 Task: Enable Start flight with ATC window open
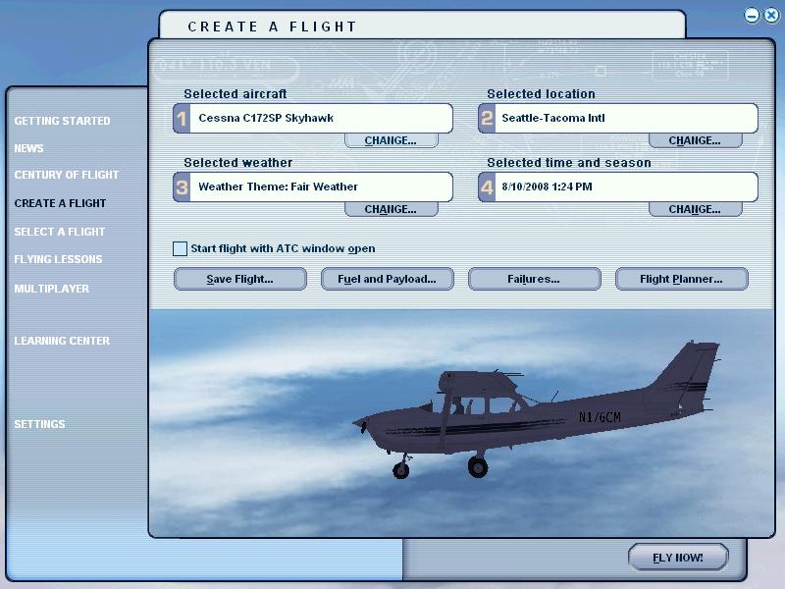(x=180, y=249)
